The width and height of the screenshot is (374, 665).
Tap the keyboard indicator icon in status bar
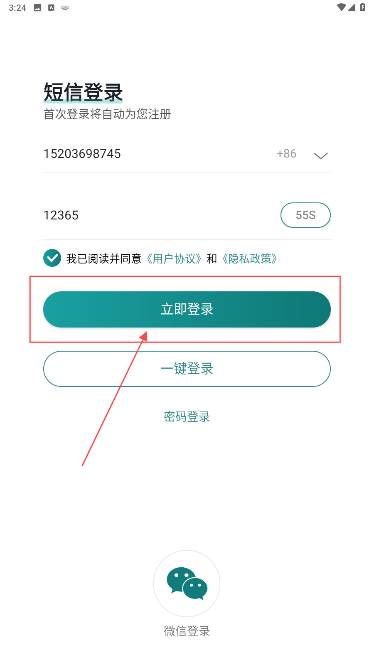(65, 7)
